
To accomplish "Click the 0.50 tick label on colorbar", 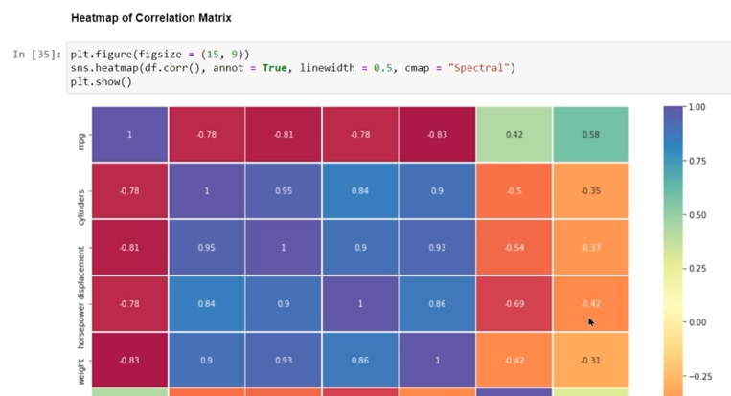I will [x=696, y=215].
